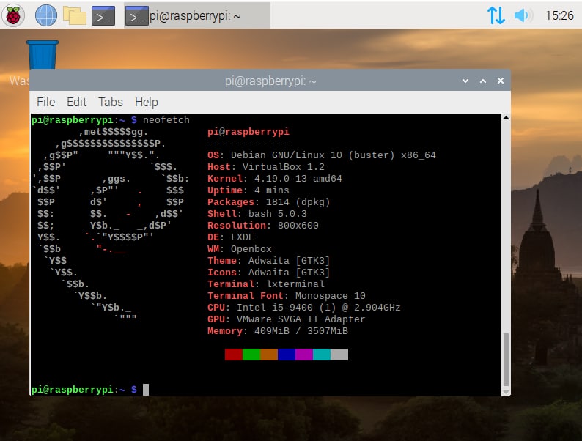The width and height of the screenshot is (582, 441).
Task: Open the Help menu in terminal
Action: (147, 102)
